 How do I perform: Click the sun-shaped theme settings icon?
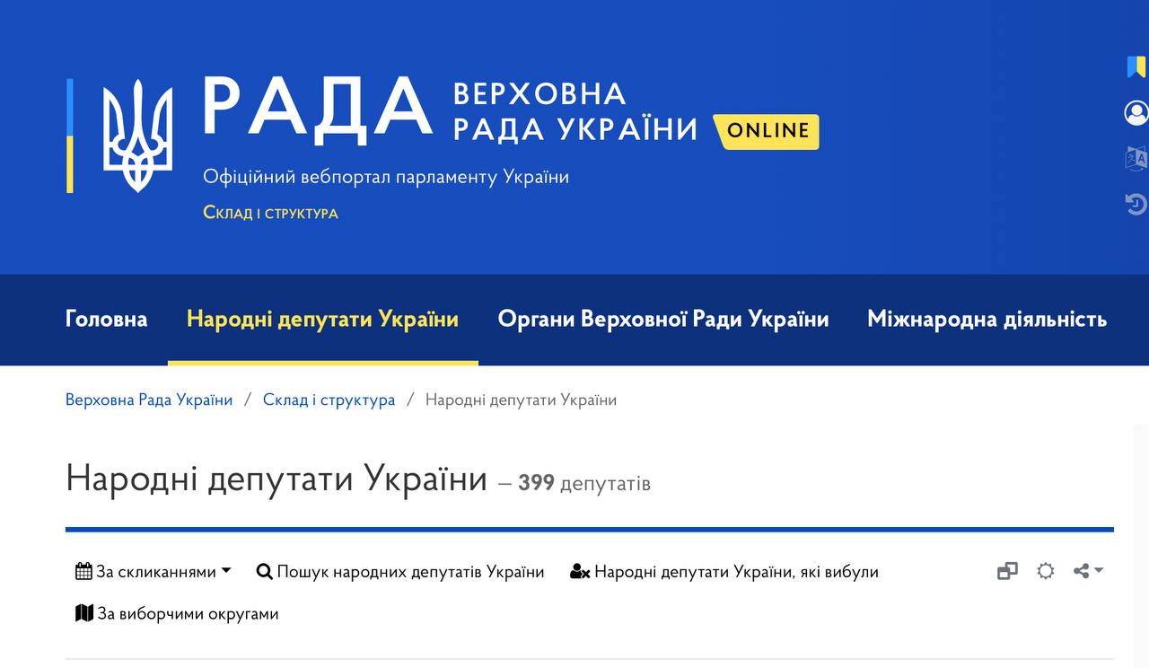[x=1046, y=571]
